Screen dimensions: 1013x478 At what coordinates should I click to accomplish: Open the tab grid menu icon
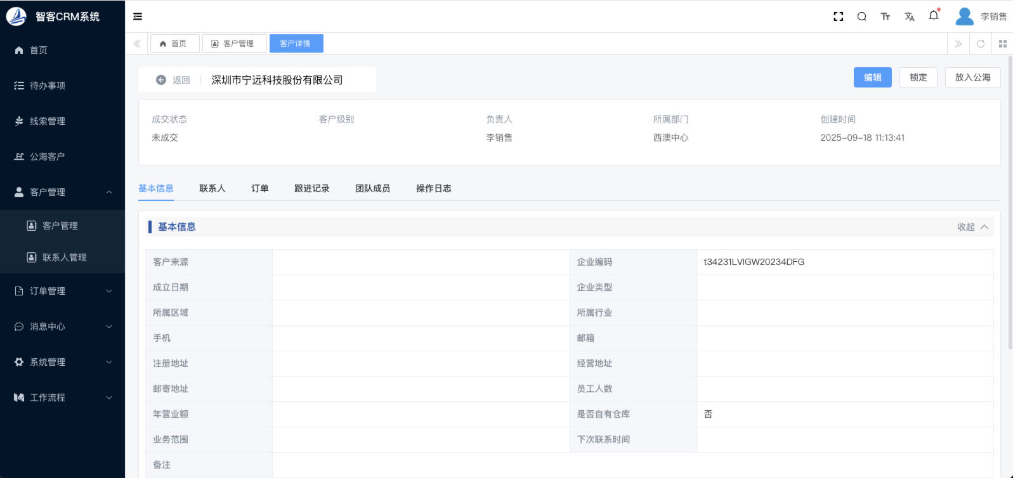(x=1002, y=44)
